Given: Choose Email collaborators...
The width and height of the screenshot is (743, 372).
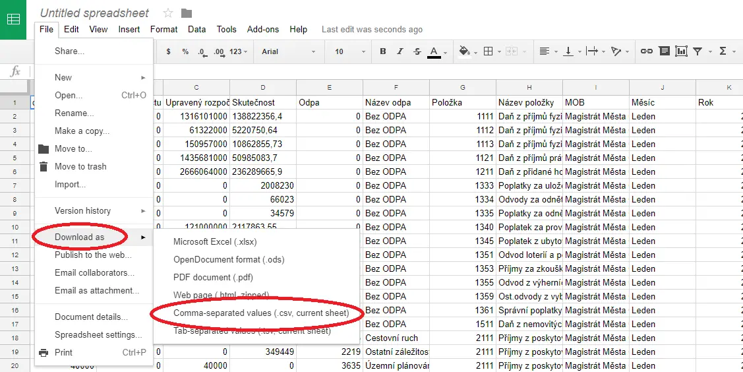Looking at the screenshot, I should click(94, 273).
